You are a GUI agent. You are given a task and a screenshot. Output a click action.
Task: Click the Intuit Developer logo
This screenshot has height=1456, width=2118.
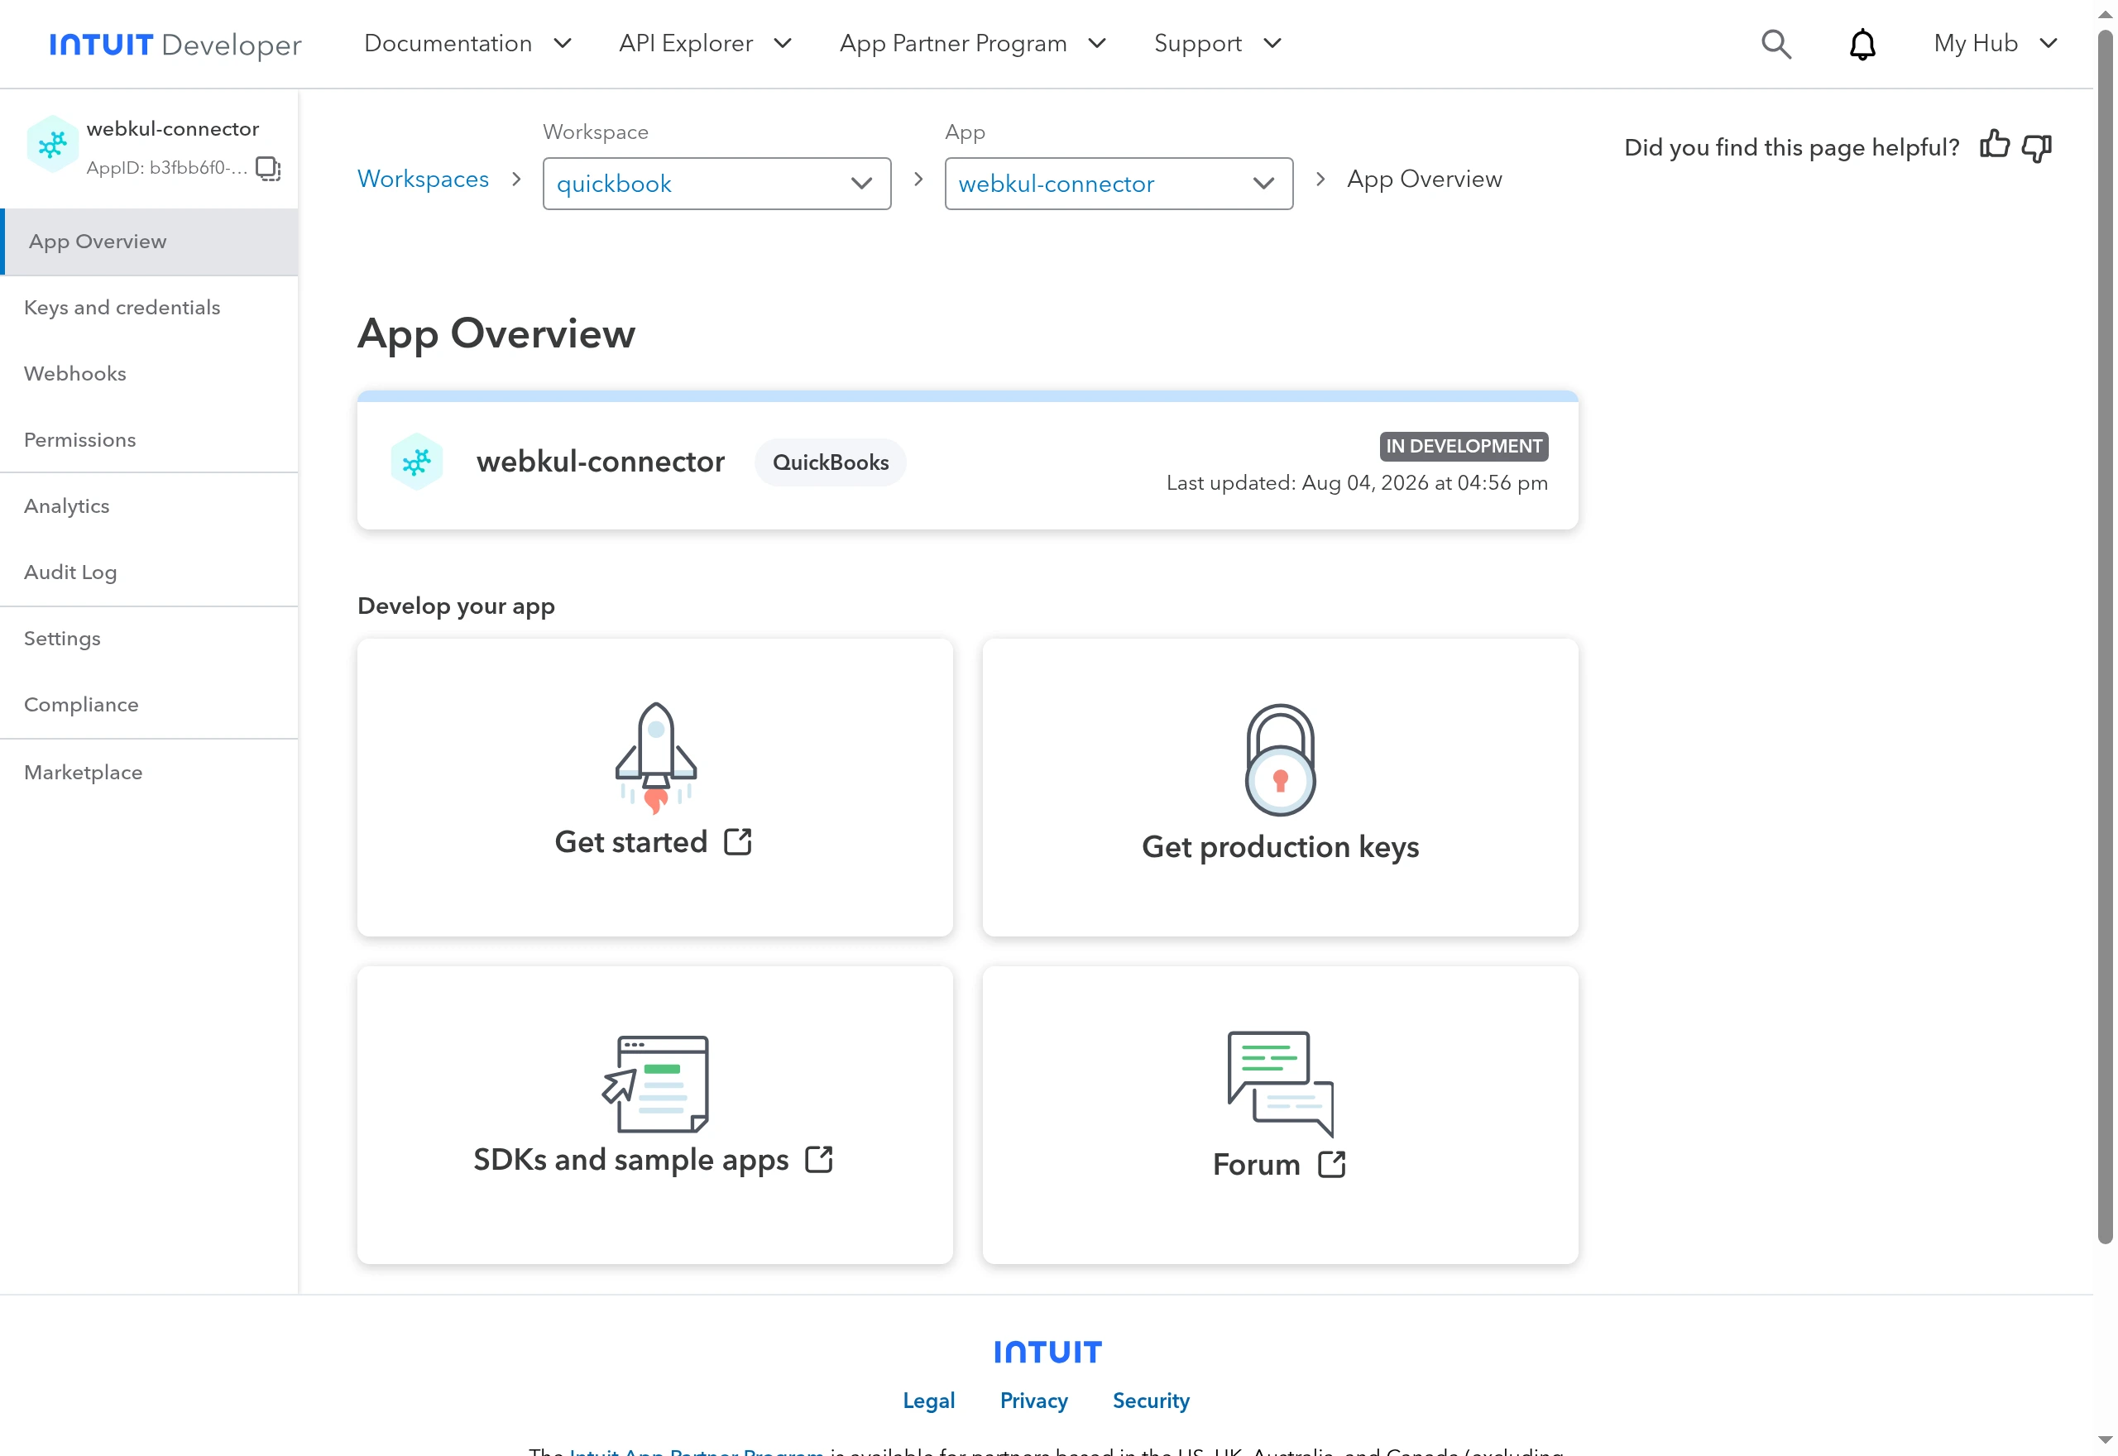(175, 44)
